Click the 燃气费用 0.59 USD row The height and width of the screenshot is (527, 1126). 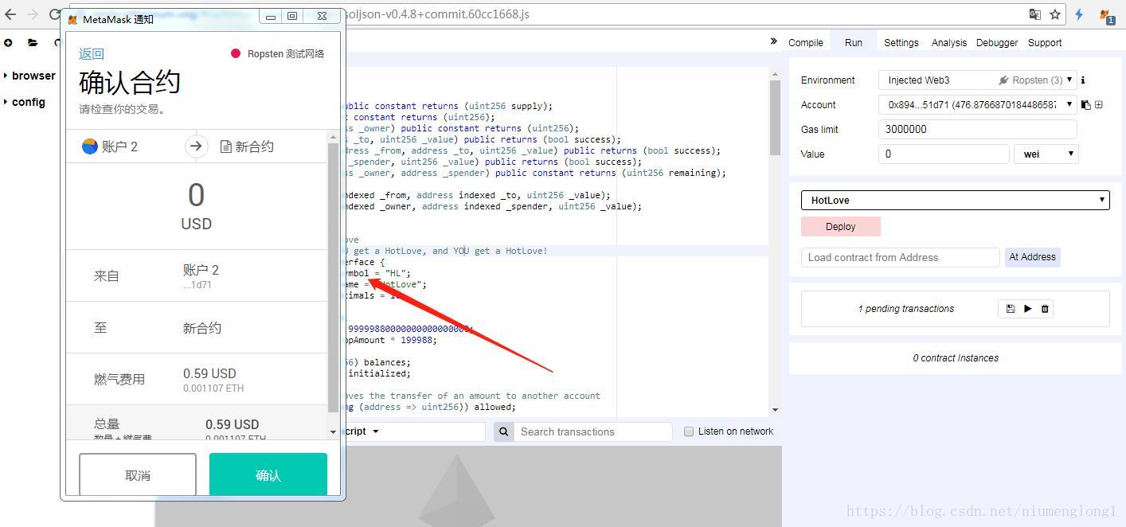[197, 380]
